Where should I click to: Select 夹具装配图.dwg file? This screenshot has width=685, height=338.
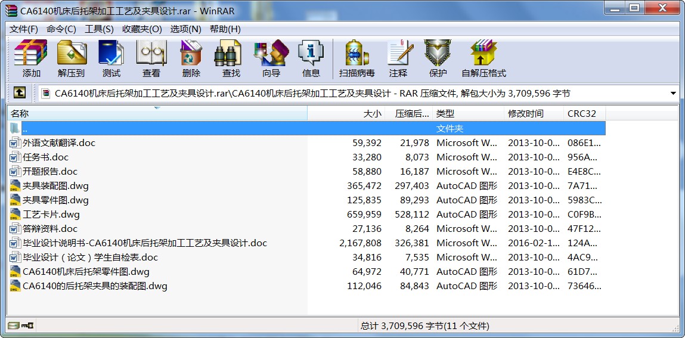click(55, 186)
